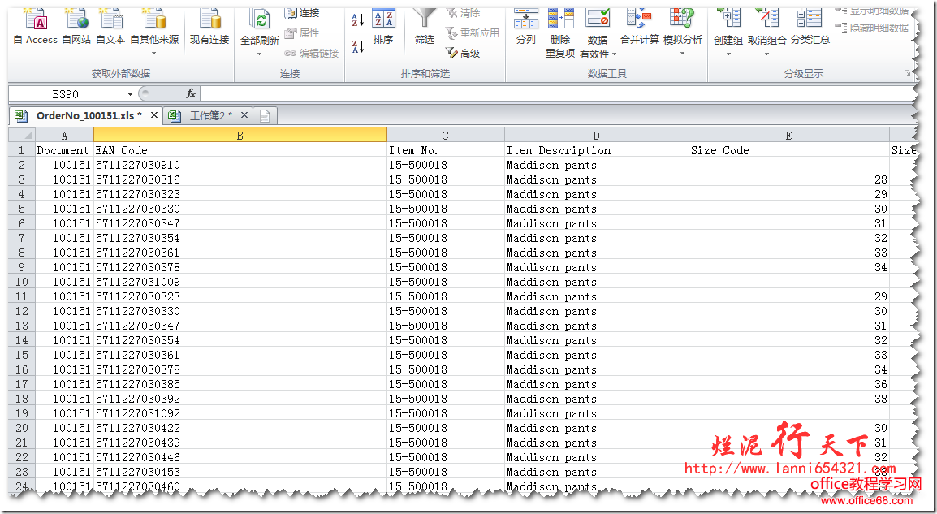Import data from text file (自文本)

(110, 27)
